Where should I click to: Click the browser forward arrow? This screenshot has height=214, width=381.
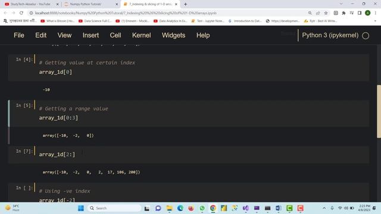pos(13,13)
